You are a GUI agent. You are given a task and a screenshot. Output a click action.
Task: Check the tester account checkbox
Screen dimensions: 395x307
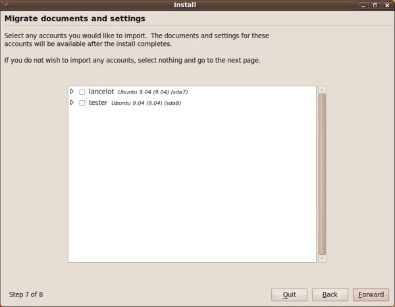tap(82, 103)
